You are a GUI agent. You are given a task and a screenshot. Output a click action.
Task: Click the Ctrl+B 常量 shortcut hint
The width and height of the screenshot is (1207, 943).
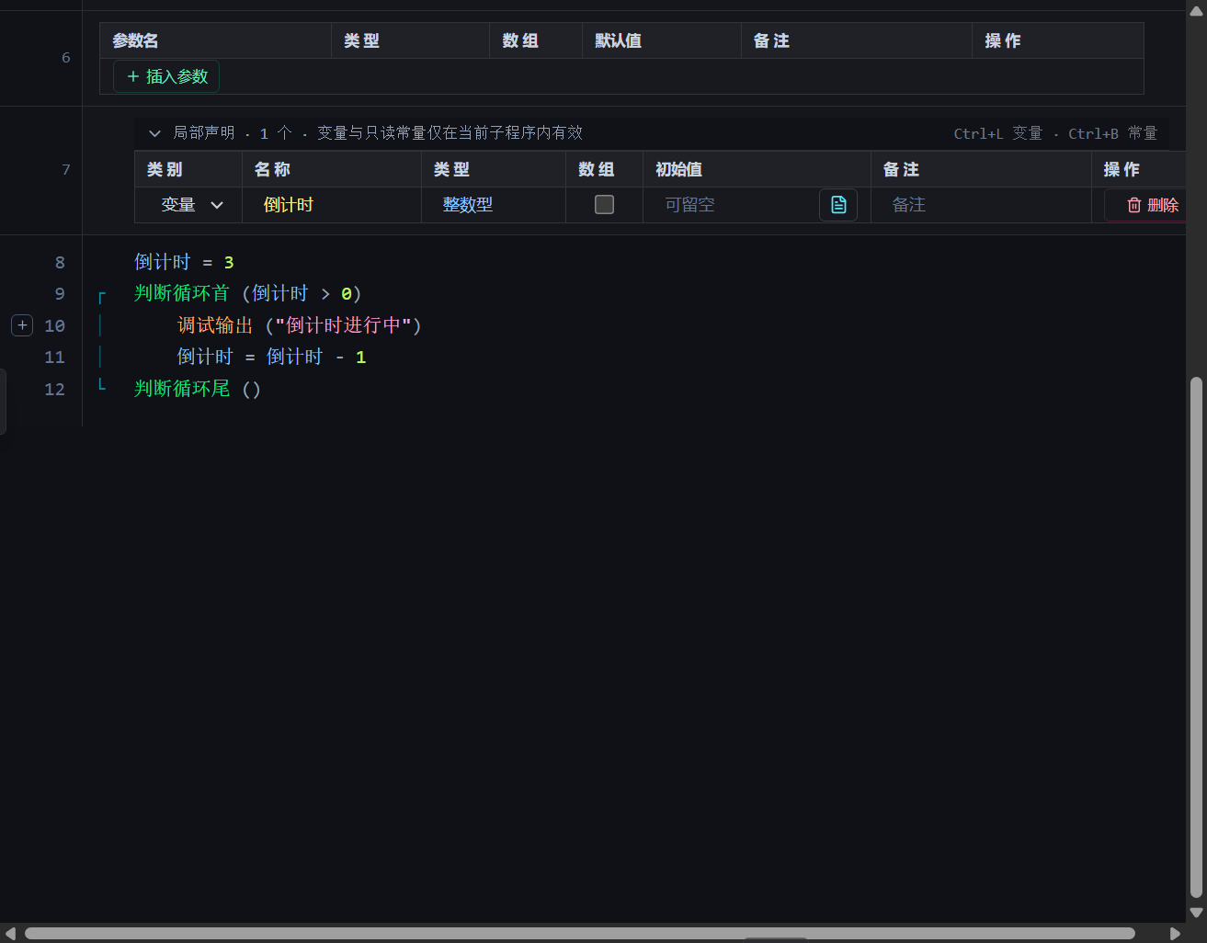(x=1112, y=133)
